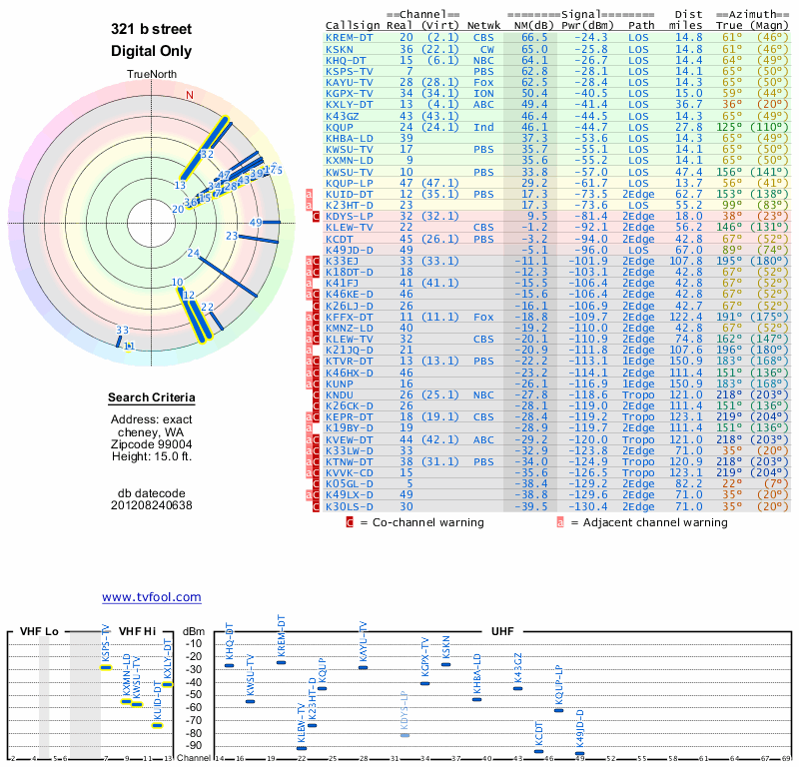
Task: Click KCDT label in UHF spectrum chart
Action: [539, 734]
